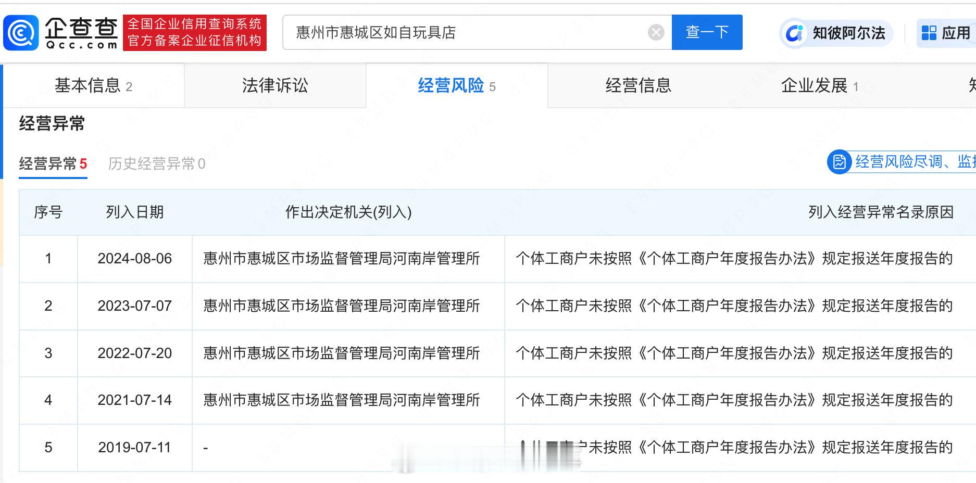Click the serial number 1 cell
The width and height of the screenshot is (976, 483).
coord(48,259)
